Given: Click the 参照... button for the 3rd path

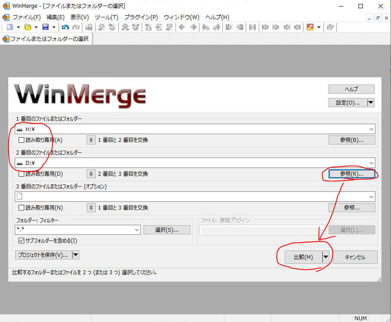Looking at the screenshot, I should point(352,208).
